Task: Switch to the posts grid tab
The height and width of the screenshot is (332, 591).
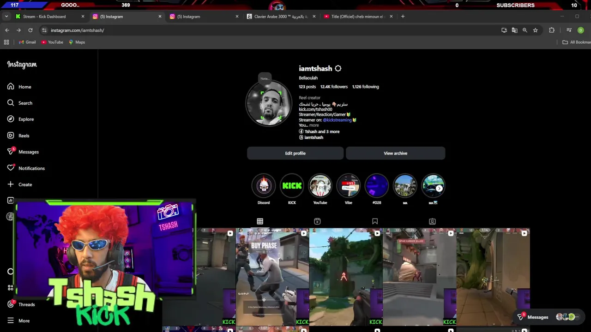Action: pos(260,221)
